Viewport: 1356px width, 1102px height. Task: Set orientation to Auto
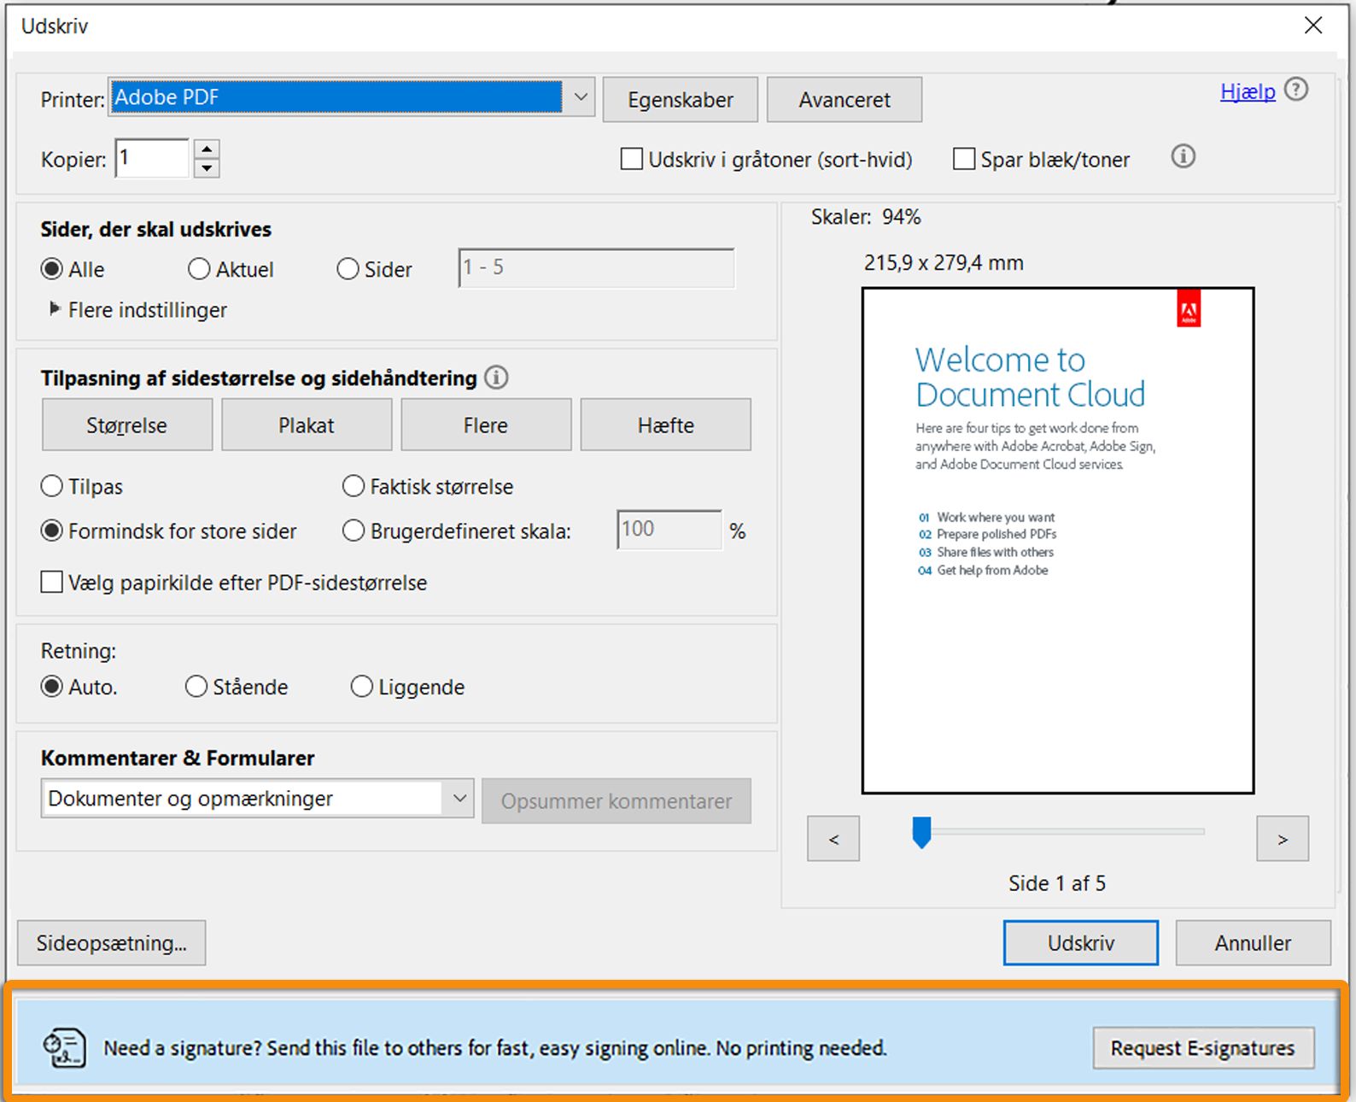click(x=52, y=686)
